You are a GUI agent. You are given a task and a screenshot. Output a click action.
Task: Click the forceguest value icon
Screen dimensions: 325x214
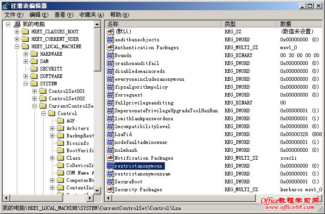(x=110, y=95)
